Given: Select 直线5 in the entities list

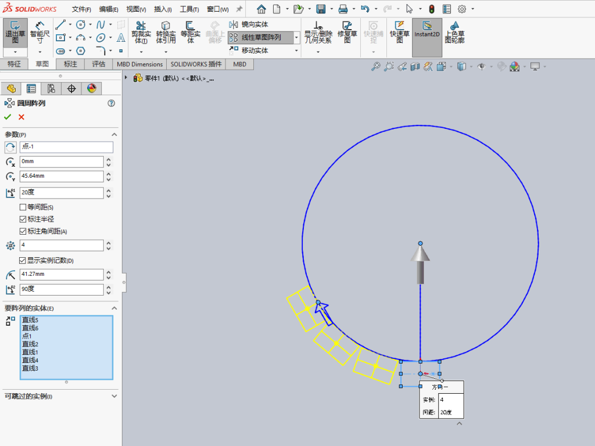Looking at the screenshot, I should tap(30, 320).
